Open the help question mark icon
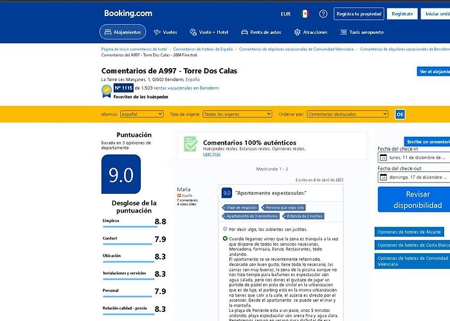 pos(323,13)
